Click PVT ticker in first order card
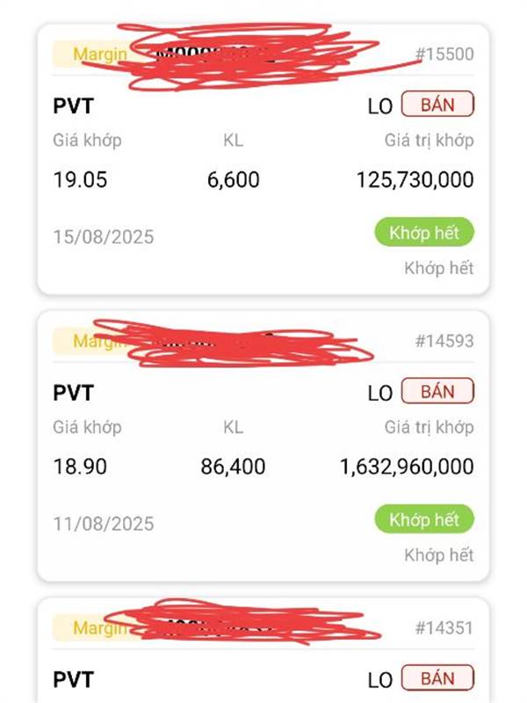 (x=73, y=106)
